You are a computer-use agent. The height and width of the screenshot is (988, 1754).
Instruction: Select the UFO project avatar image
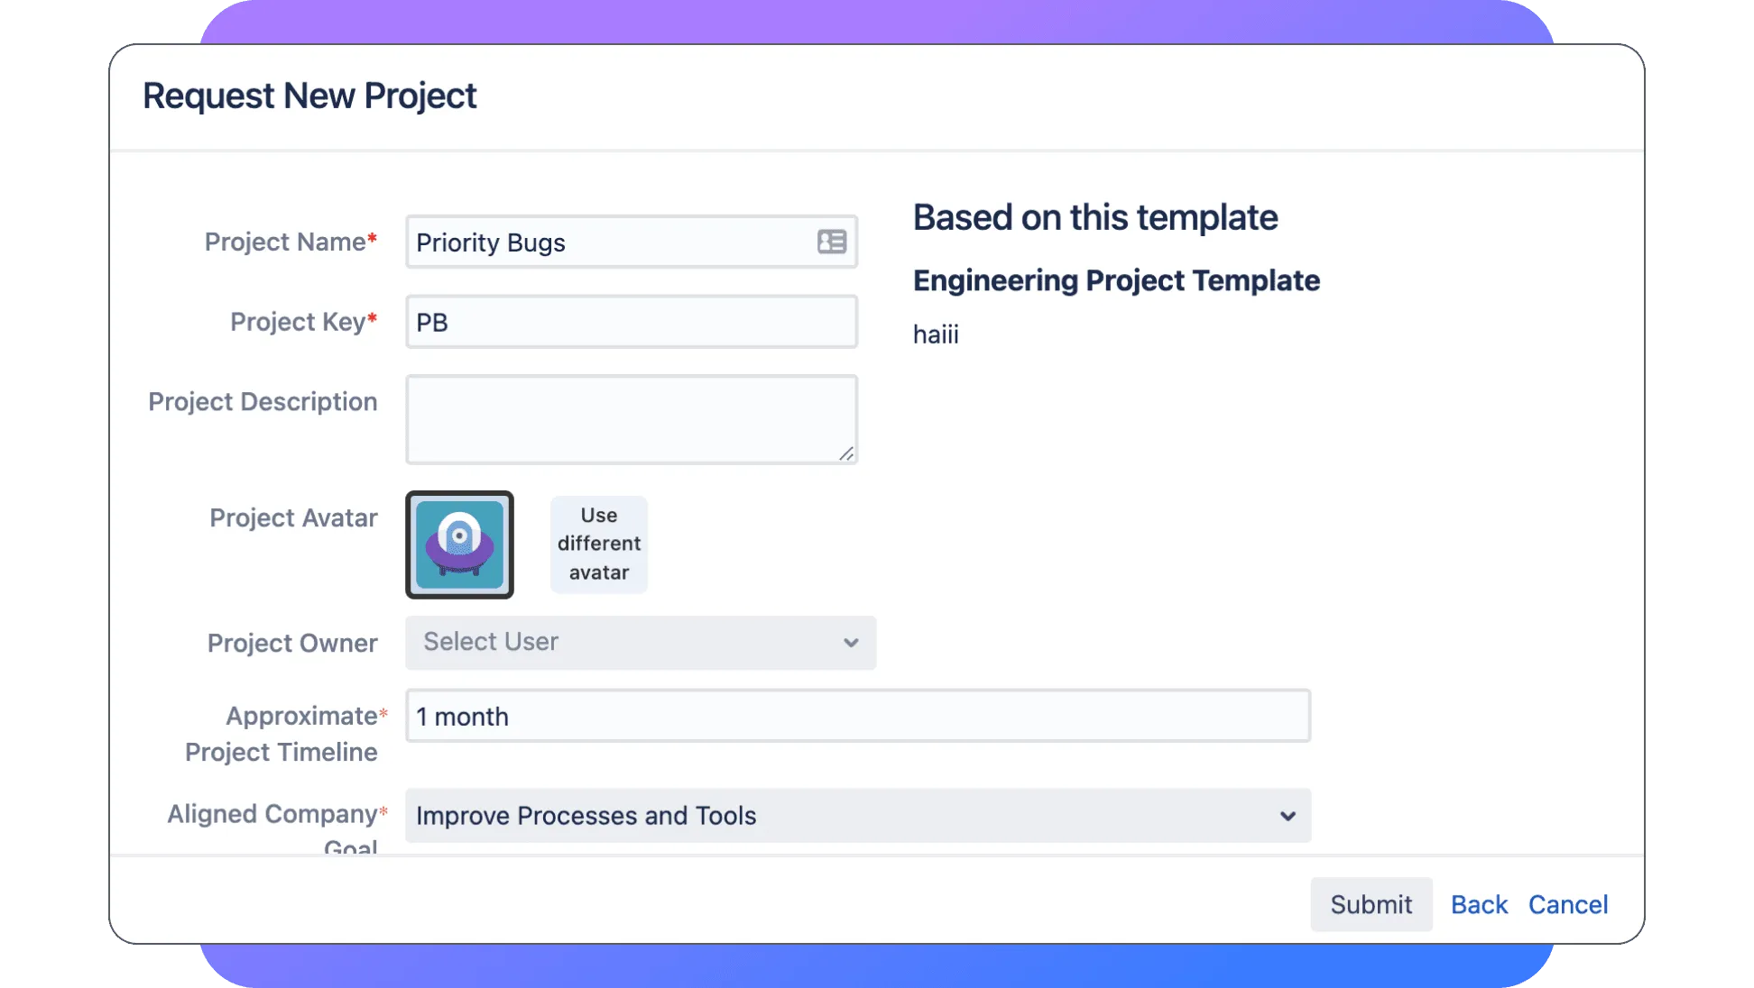tap(459, 544)
